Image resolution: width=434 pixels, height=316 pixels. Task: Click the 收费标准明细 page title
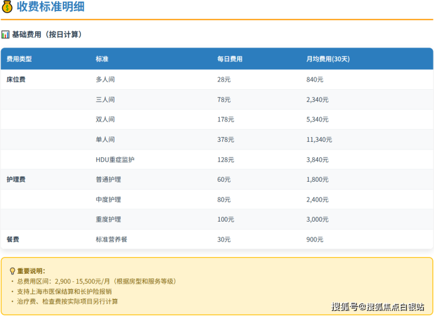[x=50, y=7]
